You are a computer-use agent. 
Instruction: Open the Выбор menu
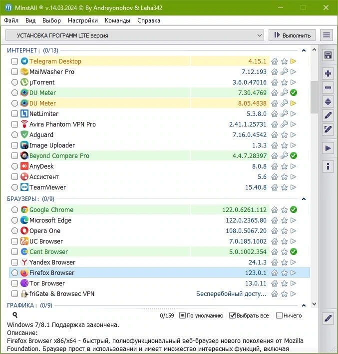pyautogui.click(x=51, y=20)
